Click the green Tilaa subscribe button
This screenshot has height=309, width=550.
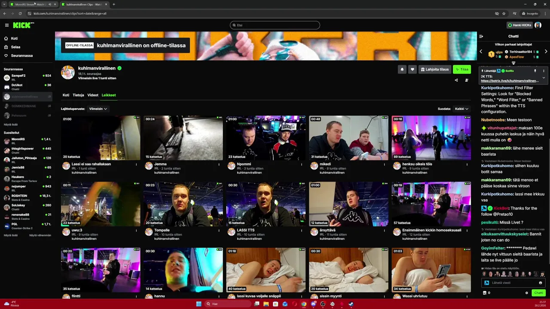(x=462, y=70)
